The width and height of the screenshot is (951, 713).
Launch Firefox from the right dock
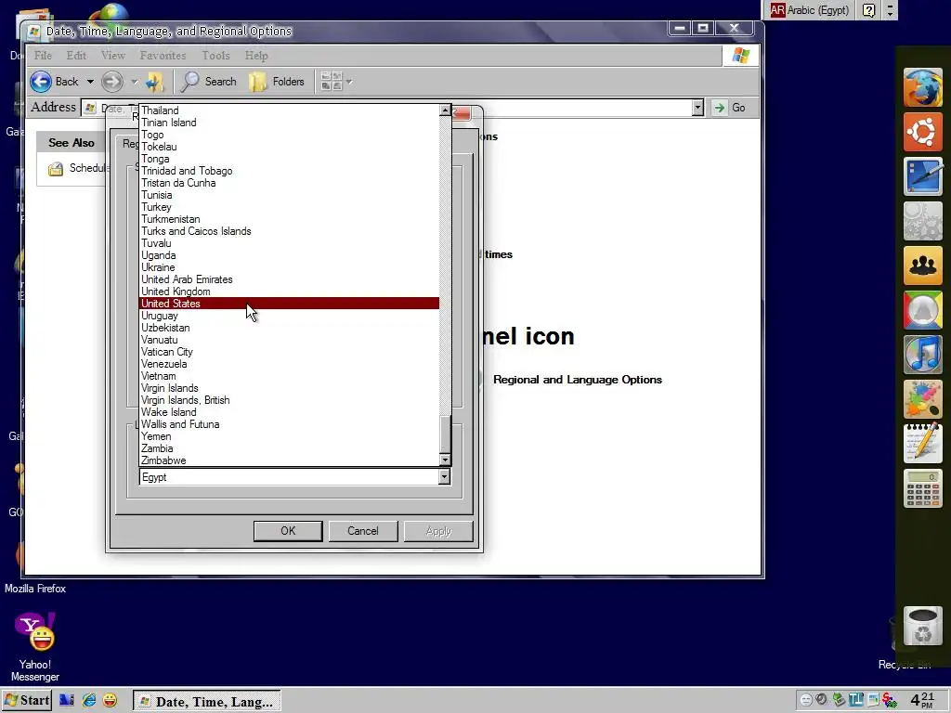[x=922, y=88]
